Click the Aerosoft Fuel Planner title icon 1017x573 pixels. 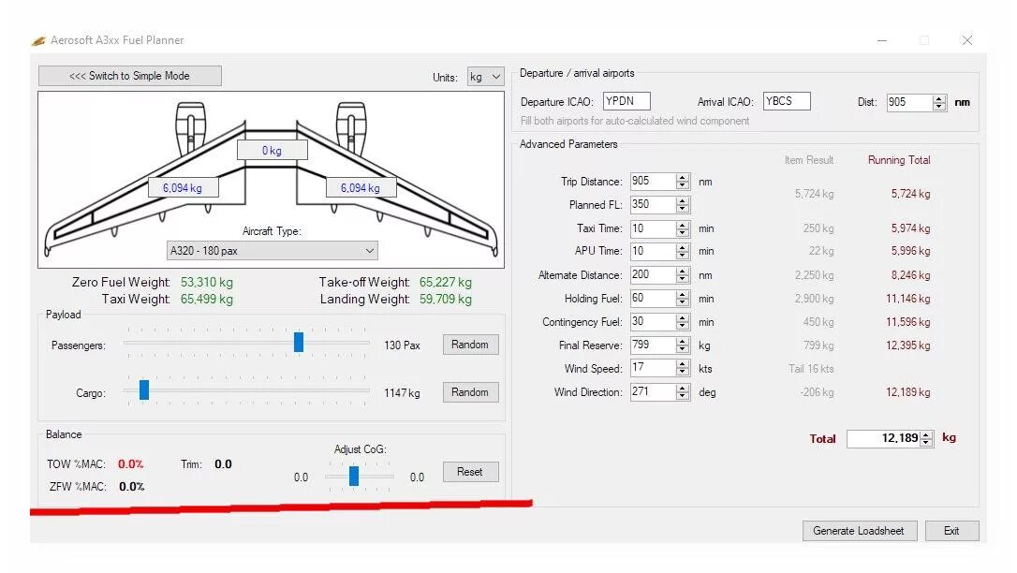[x=39, y=40]
